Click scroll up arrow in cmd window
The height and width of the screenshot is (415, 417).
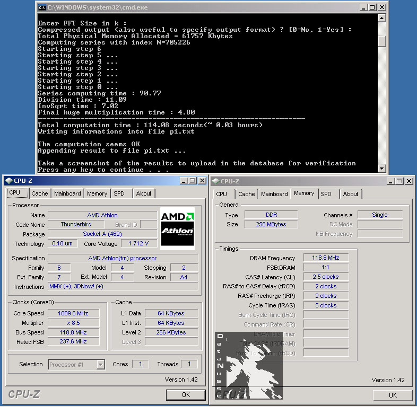tap(382, 18)
